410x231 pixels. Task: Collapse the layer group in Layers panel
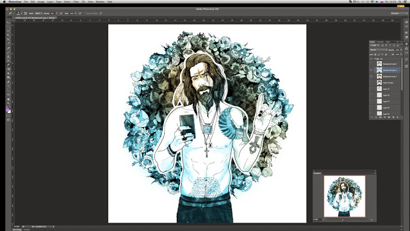pyautogui.click(x=375, y=59)
